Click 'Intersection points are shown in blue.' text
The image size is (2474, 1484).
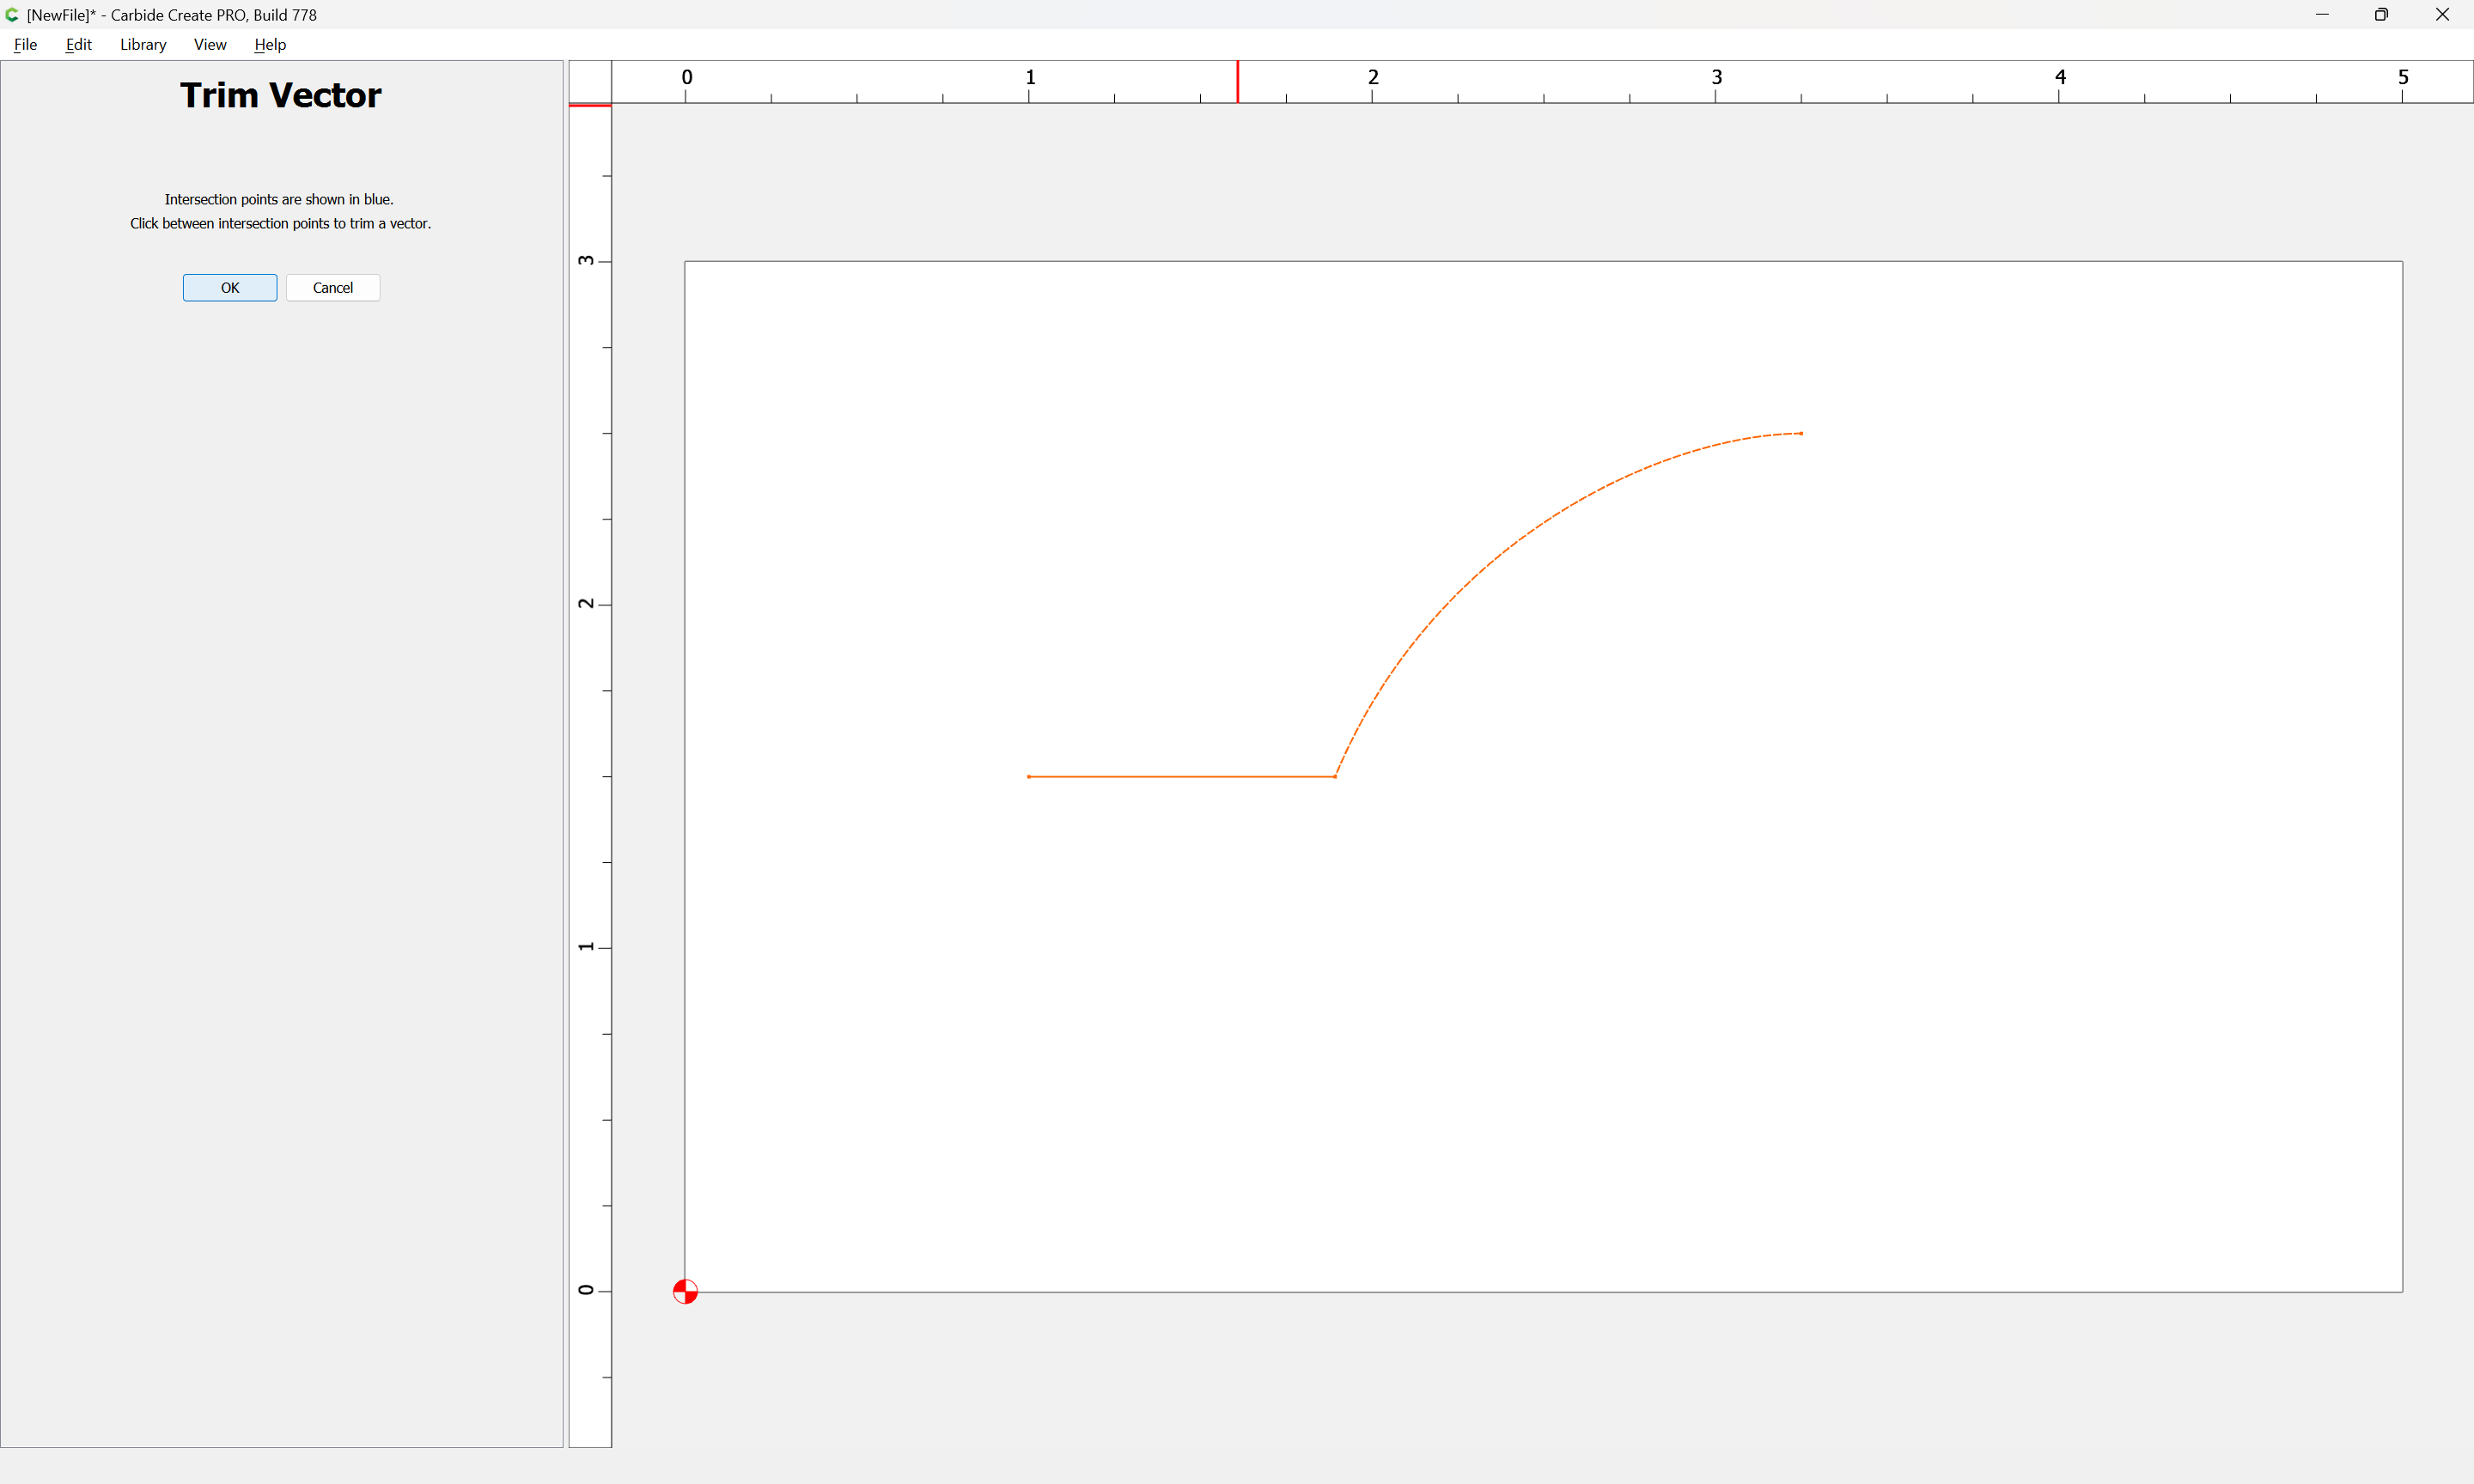(279, 200)
